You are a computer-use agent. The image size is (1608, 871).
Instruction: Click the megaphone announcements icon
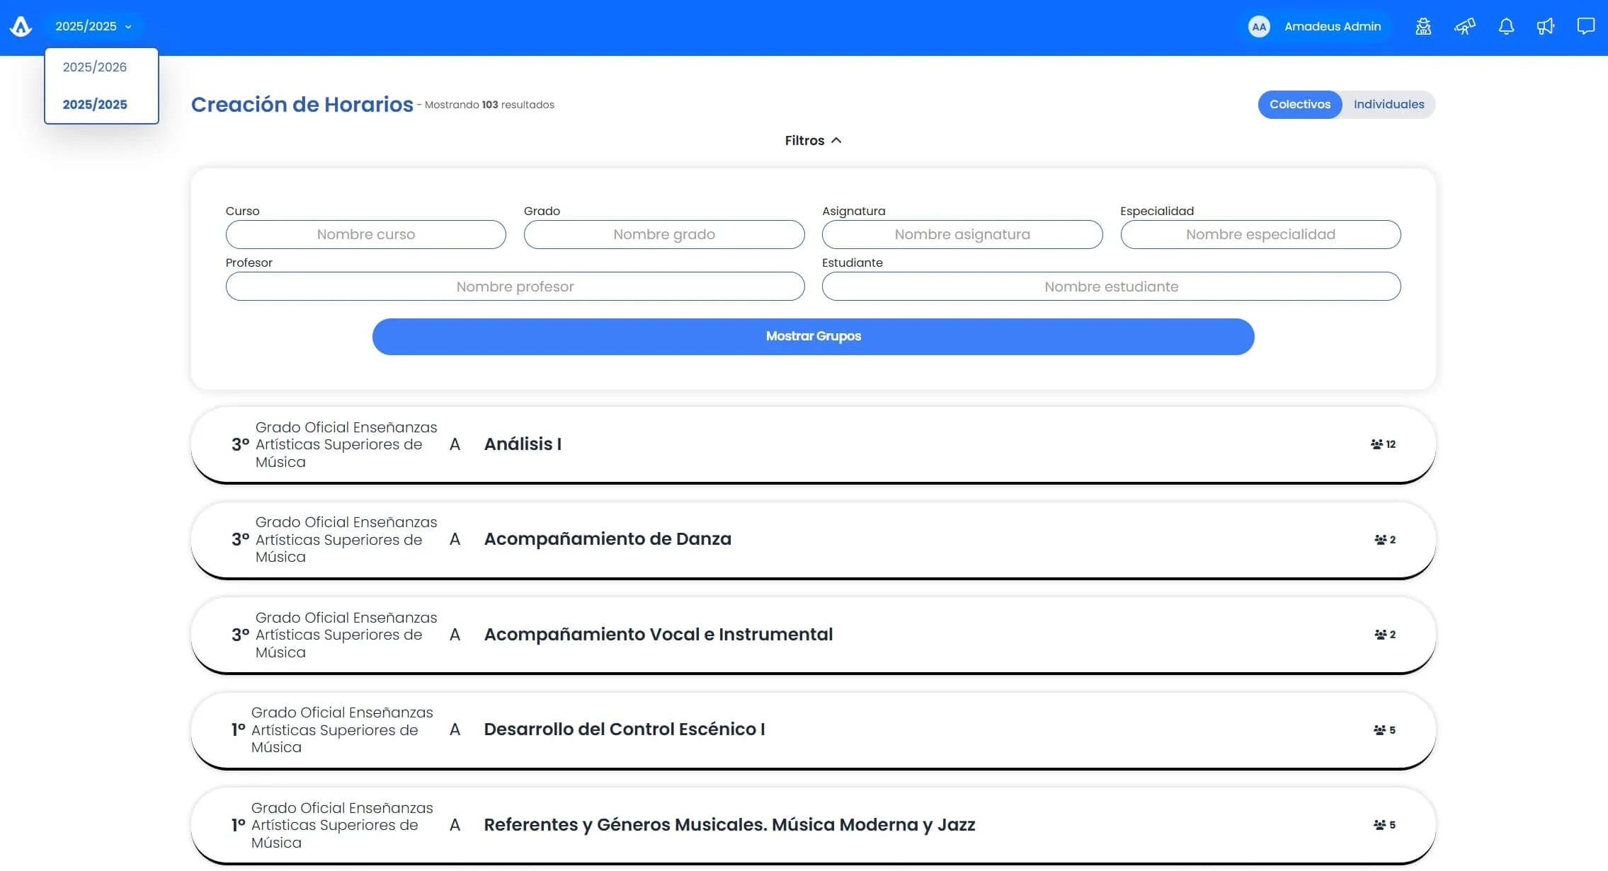tap(1546, 26)
